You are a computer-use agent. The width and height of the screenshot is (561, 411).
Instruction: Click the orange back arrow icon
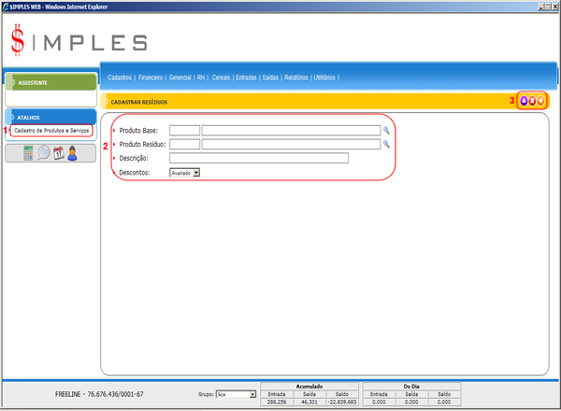tap(540, 101)
